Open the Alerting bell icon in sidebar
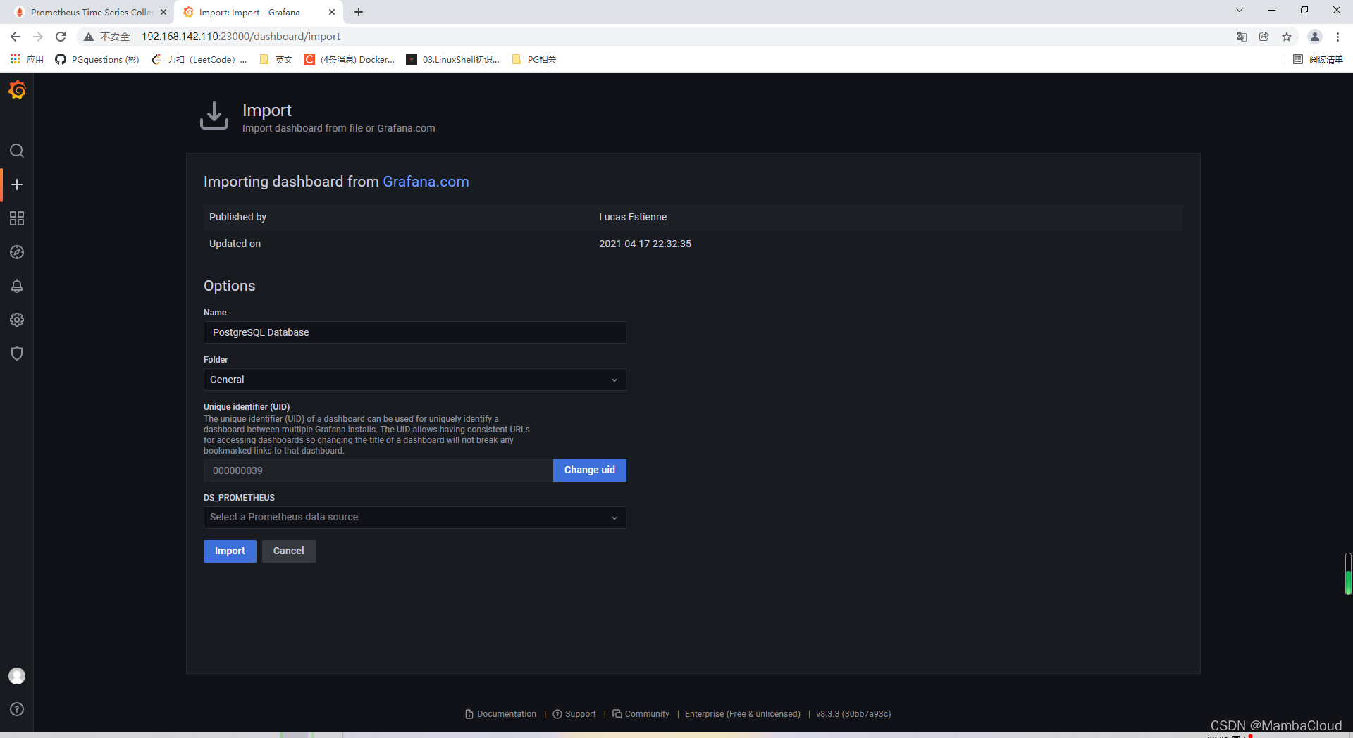Screen dimensions: 1353x738 pyautogui.click(x=17, y=286)
